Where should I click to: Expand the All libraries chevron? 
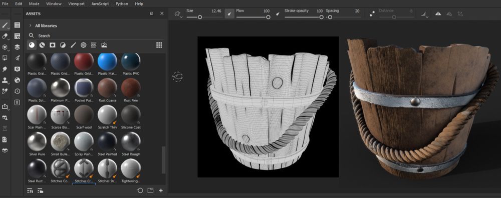tap(31, 25)
